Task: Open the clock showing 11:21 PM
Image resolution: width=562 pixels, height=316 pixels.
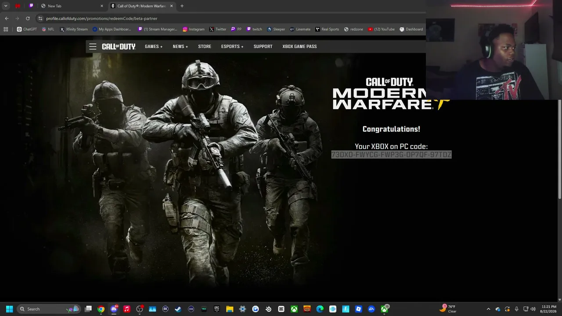Action: click(549, 309)
